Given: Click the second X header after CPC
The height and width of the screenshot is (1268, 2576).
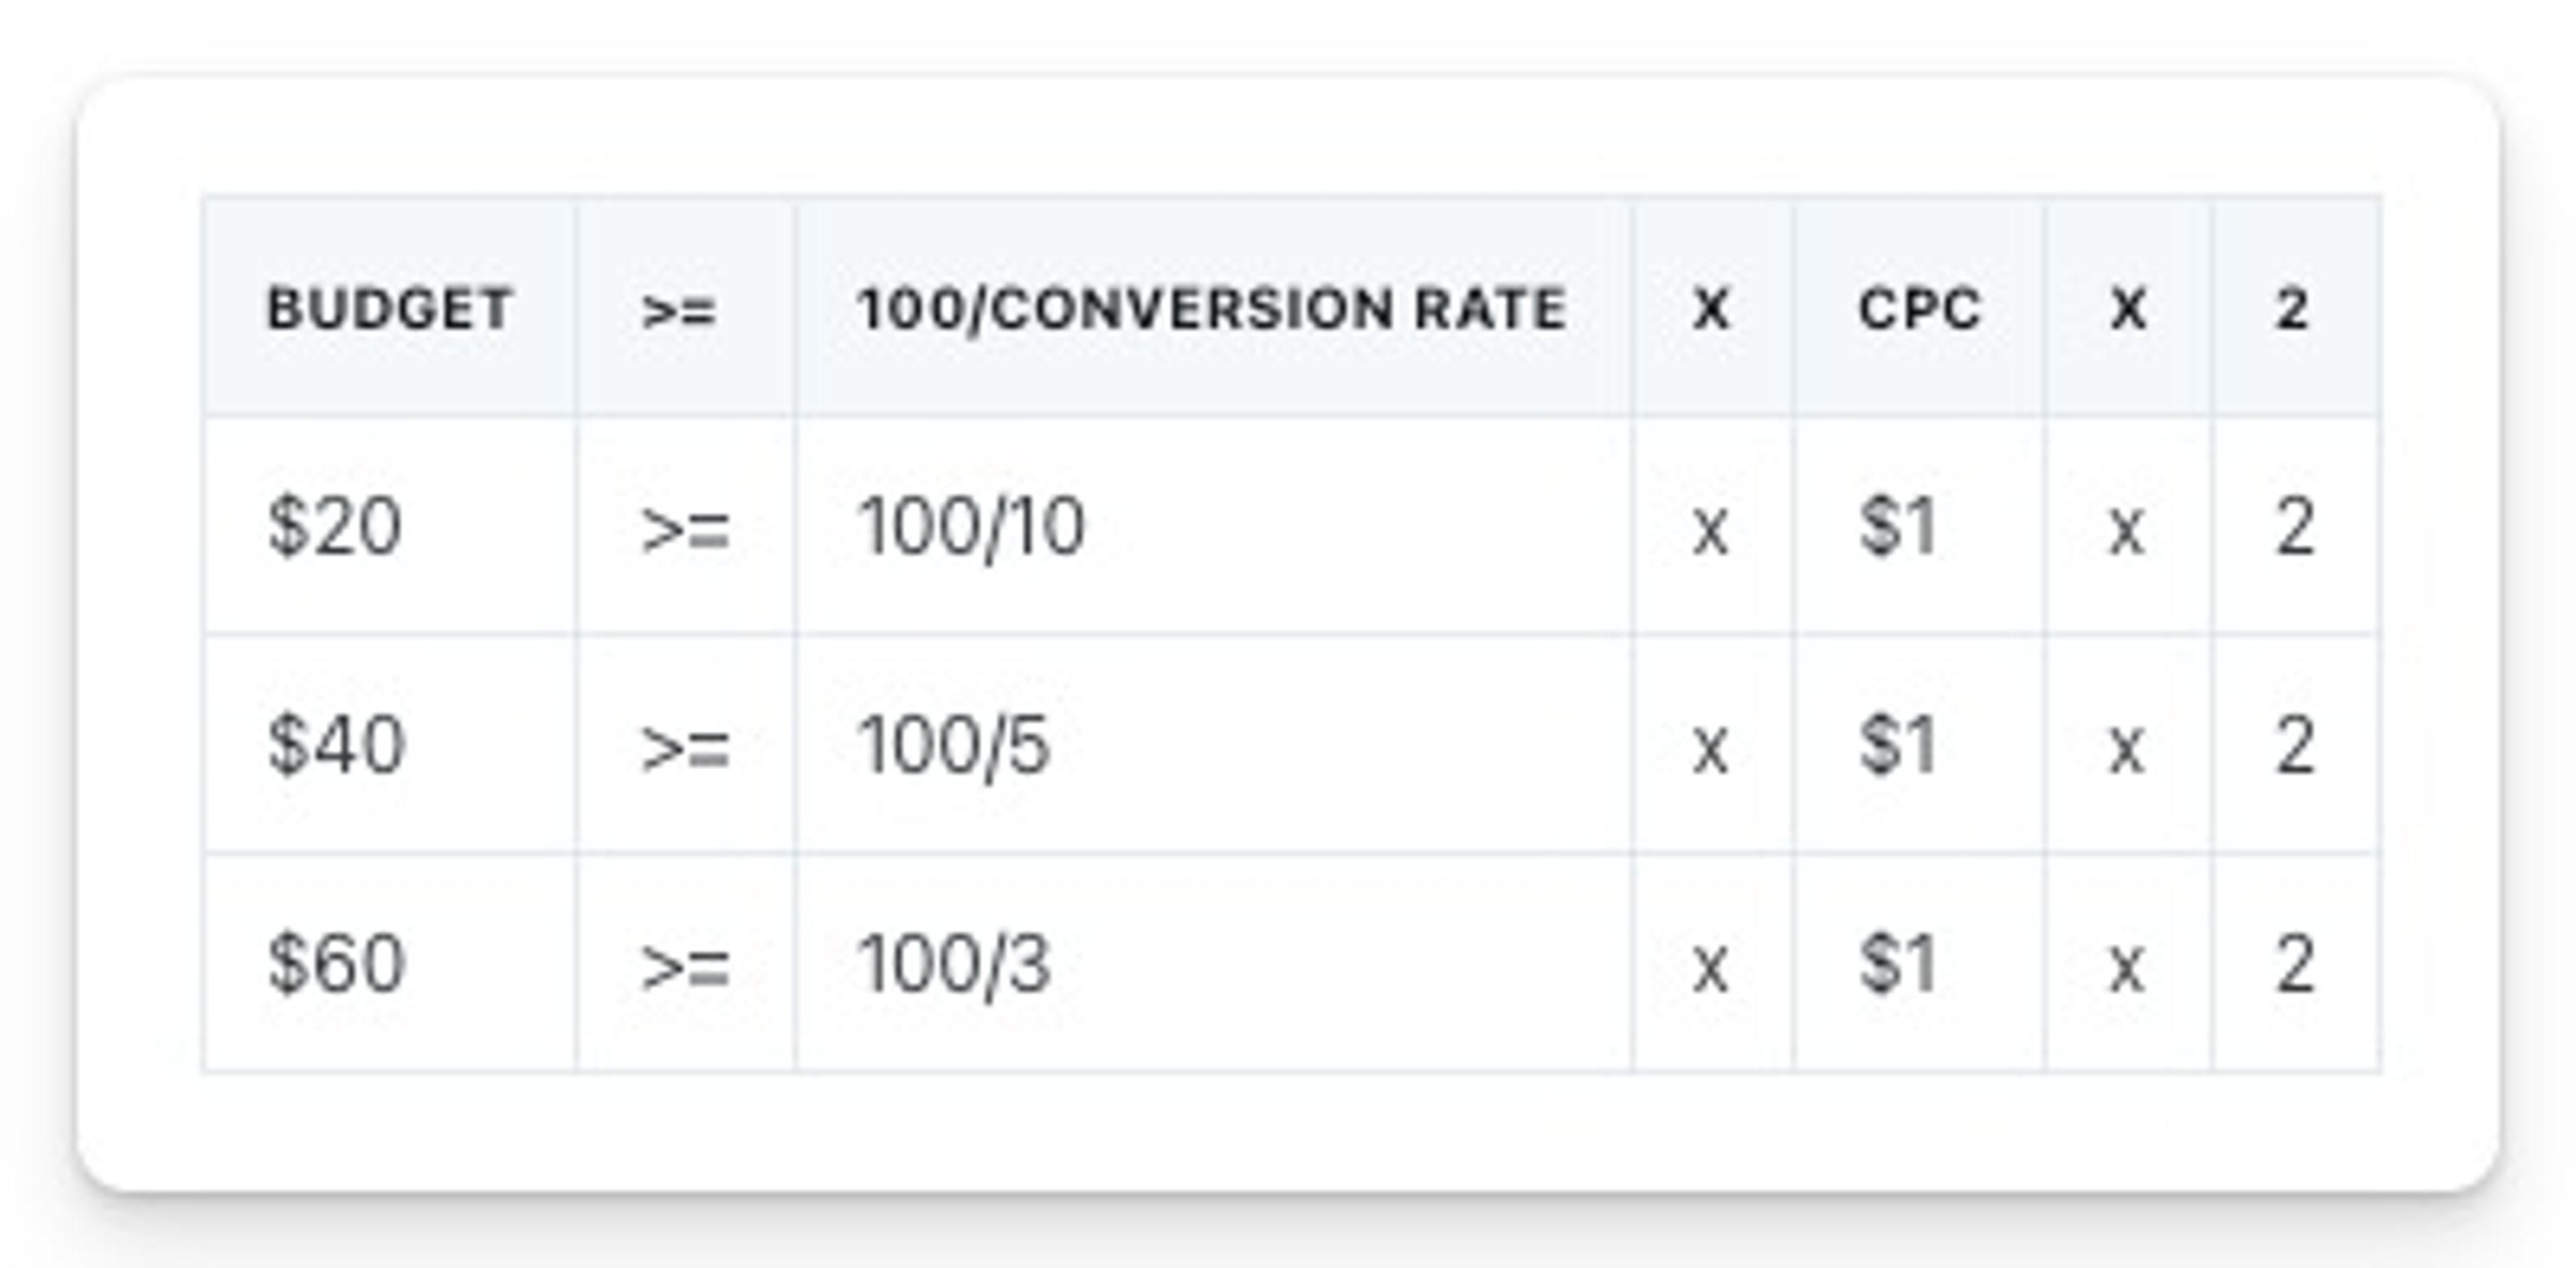Looking at the screenshot, I should [2128, 308].
